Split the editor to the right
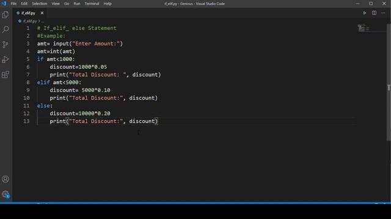This screenshot has height=219, width=391. coord(374,13)
